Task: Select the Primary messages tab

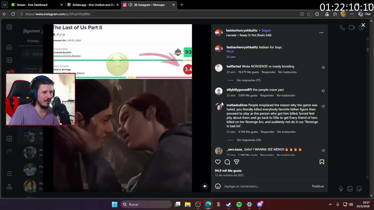Action: pyautogui.click(x=33, y=41)
